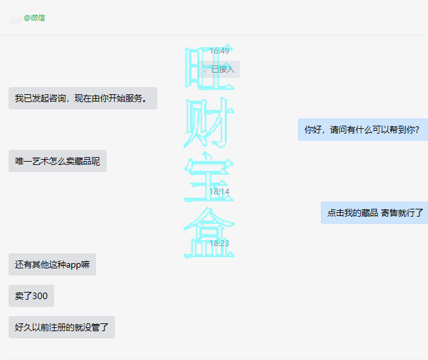Screen dimensions: 428x360
Task: Click the message 好久以前注册的就没管了
Action: click(61, 327)
